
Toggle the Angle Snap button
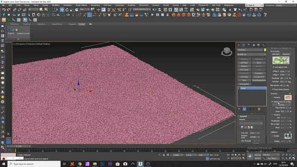click(114, 10)
